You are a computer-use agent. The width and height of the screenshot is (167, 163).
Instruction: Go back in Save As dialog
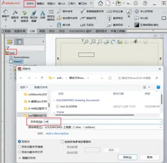(x=21, y=78)
